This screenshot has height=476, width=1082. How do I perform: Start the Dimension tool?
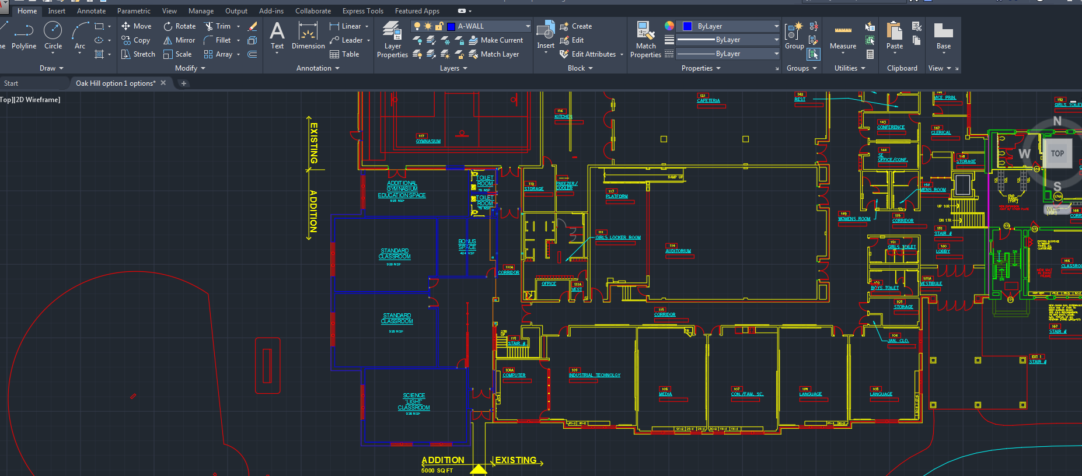pos(308,36)
